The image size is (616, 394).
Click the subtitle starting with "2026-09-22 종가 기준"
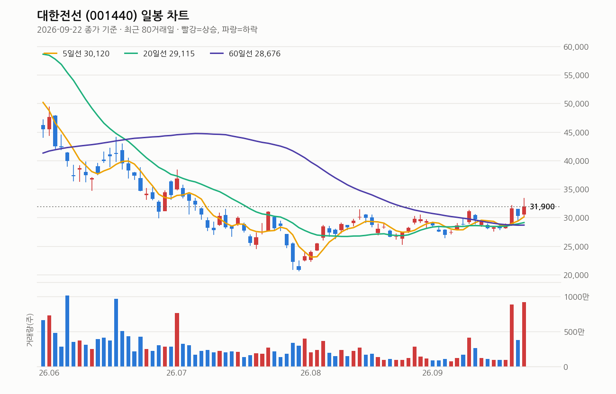147,29
